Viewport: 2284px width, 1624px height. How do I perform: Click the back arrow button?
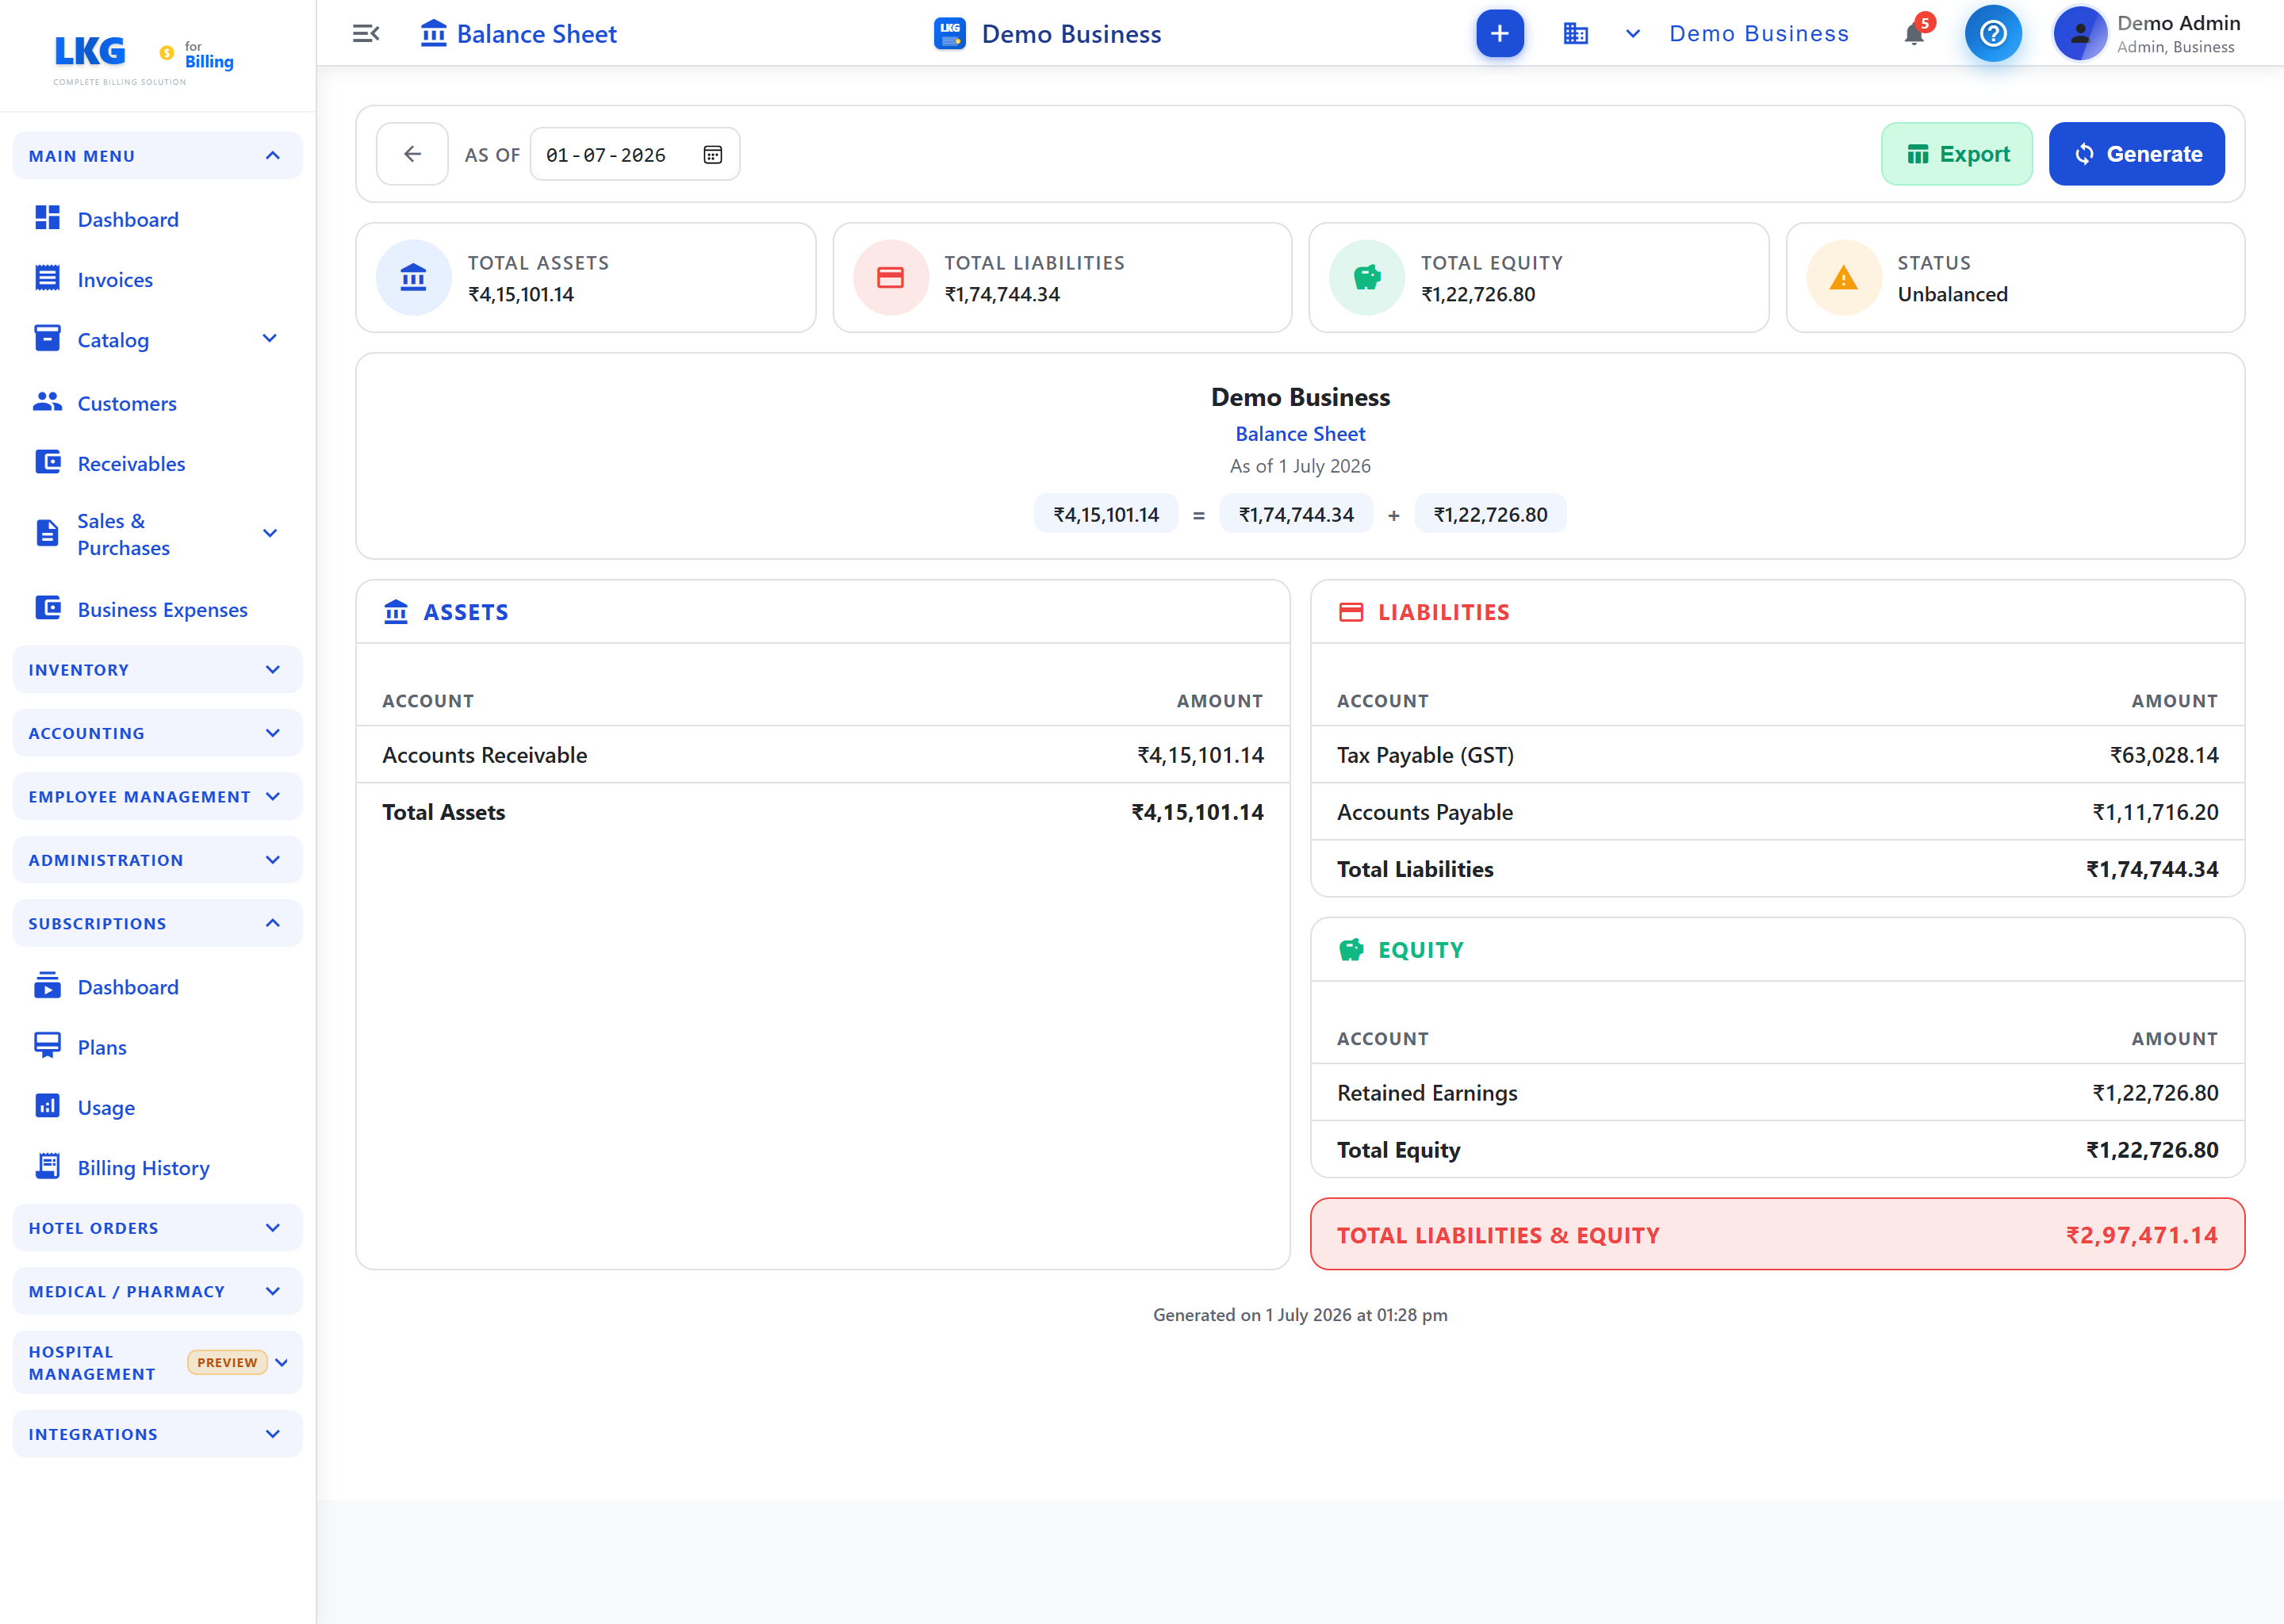click(412, 154)
